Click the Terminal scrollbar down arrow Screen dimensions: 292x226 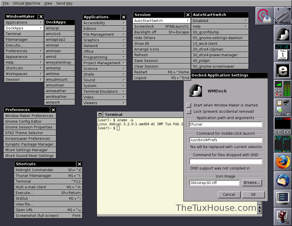pyautogui.click(x=259, y=212)
